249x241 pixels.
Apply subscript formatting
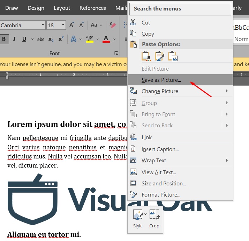51,39
